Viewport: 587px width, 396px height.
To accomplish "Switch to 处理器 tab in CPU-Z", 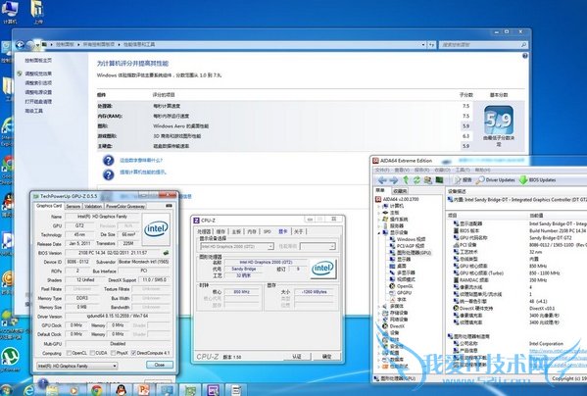I will pos(204,231).
